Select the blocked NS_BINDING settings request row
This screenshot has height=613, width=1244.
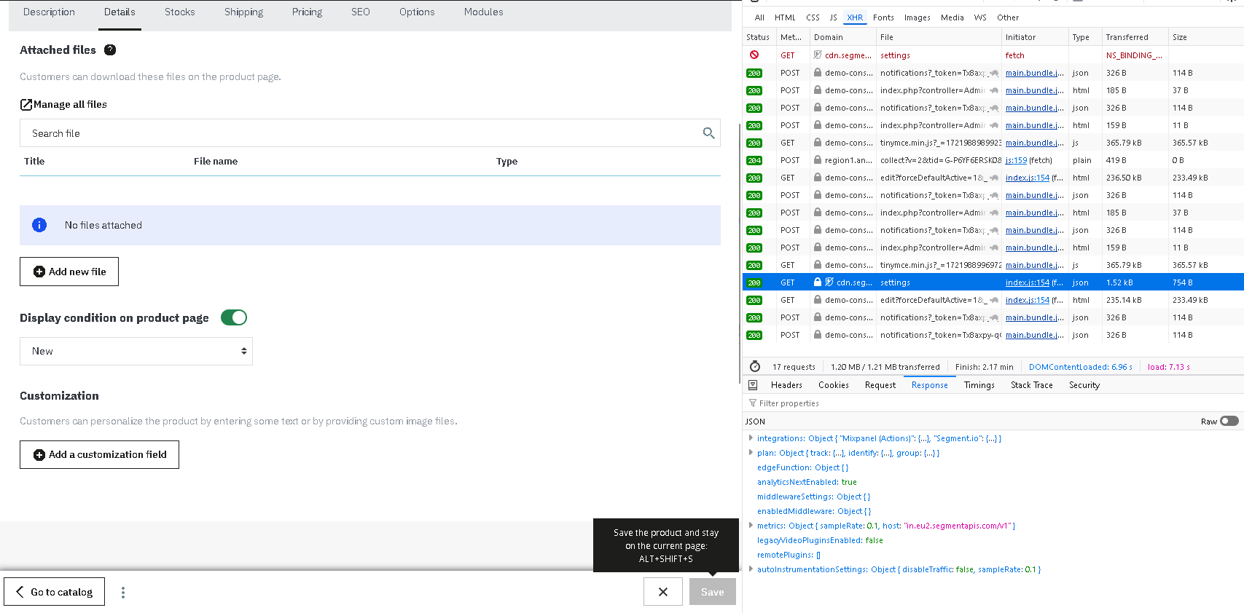[x=993, y=55]
